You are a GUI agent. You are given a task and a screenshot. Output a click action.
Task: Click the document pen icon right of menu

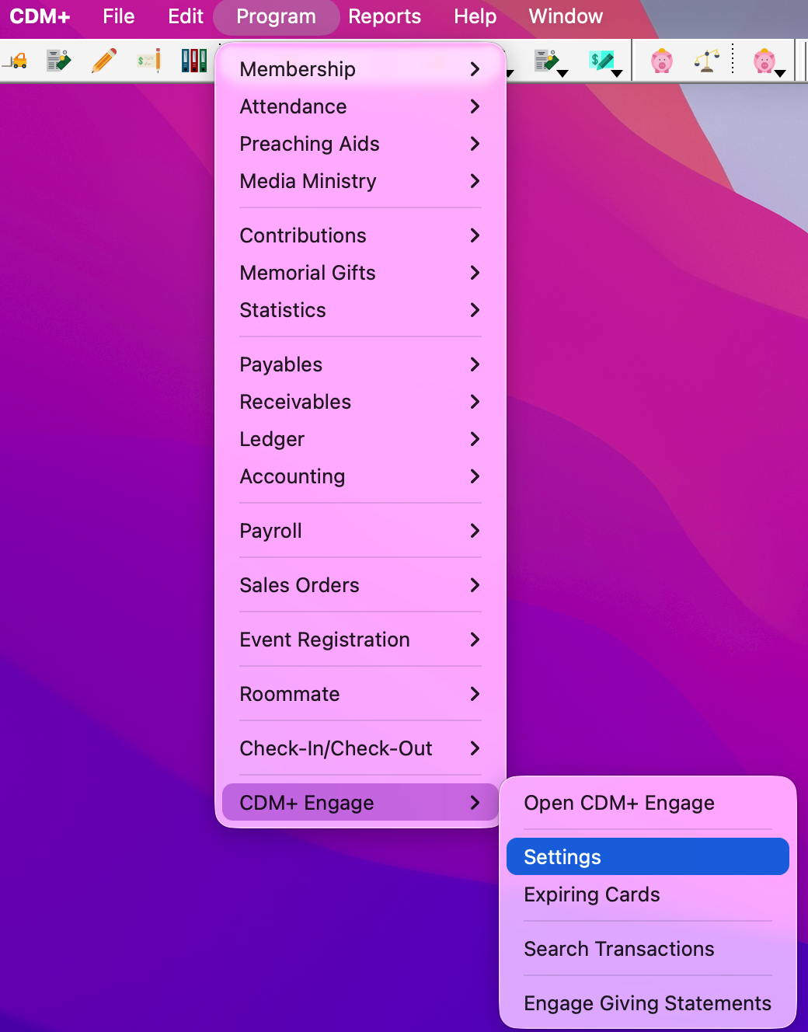[546, 61]
